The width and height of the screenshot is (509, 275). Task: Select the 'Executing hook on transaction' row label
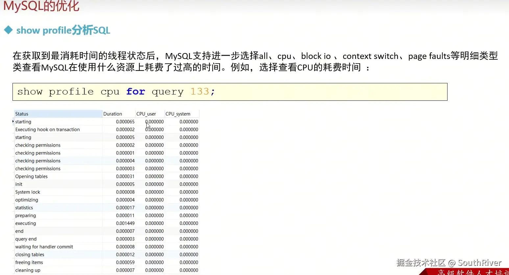point(47,129)
